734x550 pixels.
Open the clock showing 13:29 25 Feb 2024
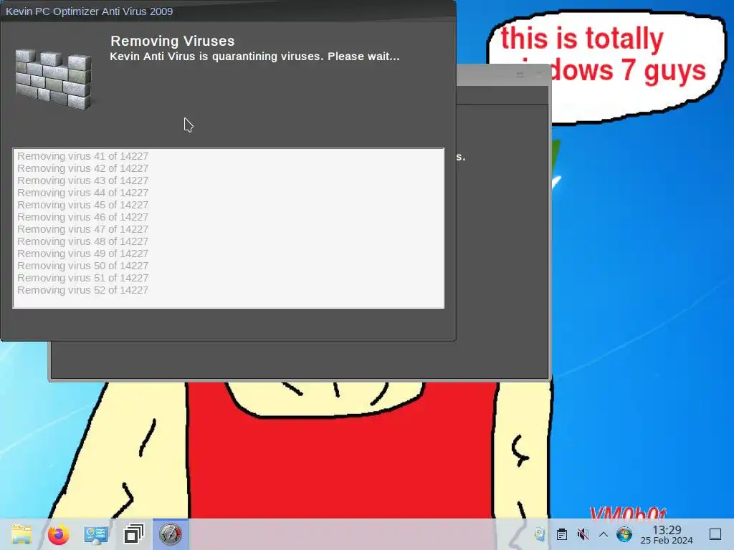click(x=667, y=534)
